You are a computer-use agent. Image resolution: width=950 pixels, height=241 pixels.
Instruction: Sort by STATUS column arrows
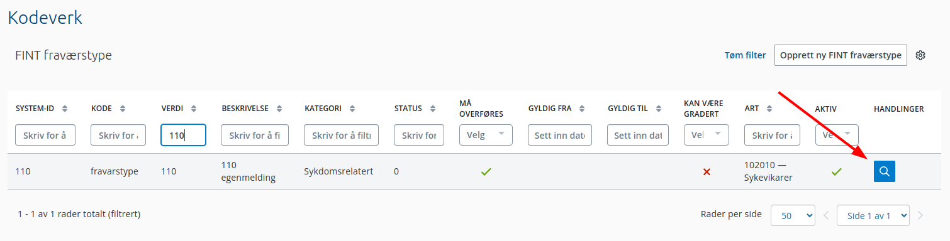(x=433, y=109)
